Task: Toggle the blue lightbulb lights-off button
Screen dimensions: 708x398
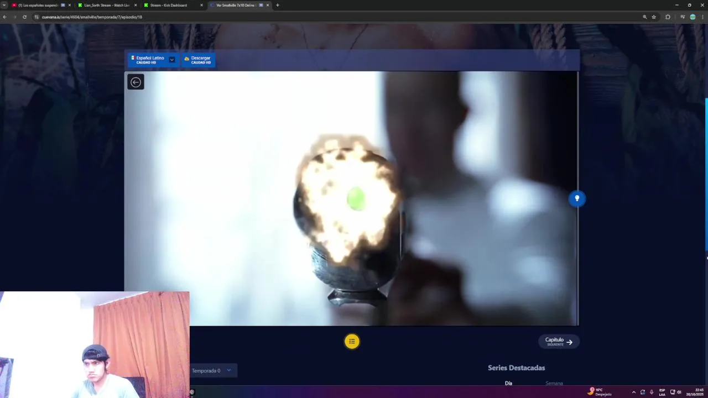Action: point(577,198)
